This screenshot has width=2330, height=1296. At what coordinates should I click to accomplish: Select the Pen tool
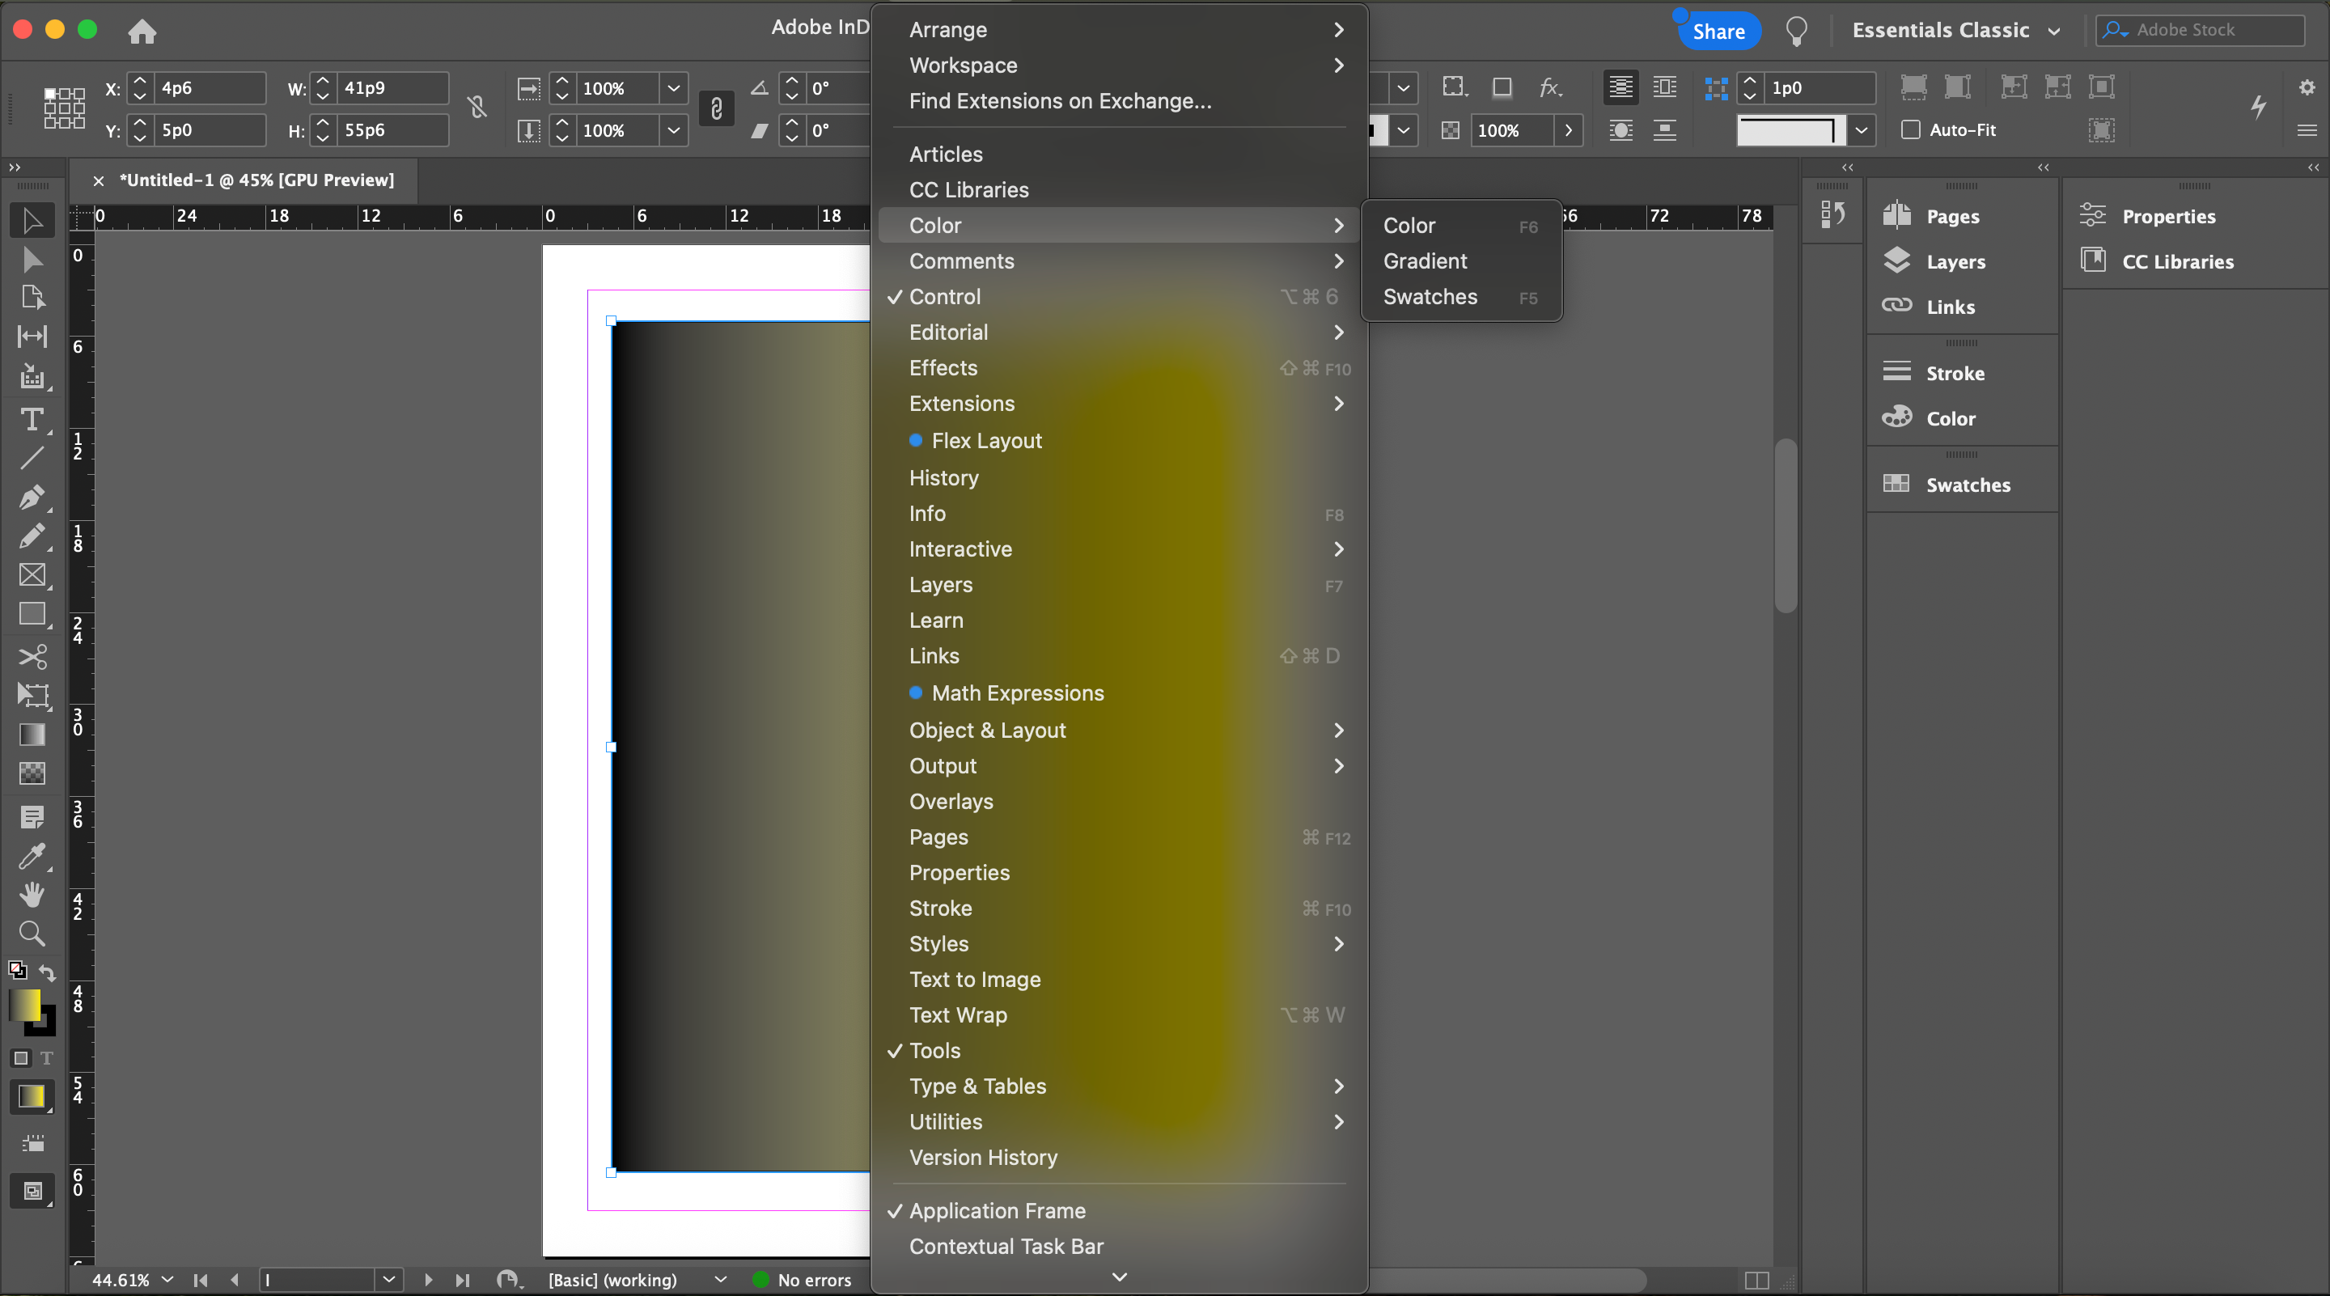pyautogui.click(x=32, y=498)
